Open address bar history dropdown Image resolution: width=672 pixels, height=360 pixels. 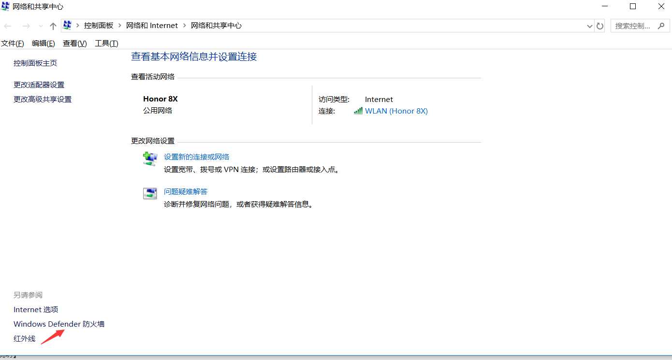pos(589,26)
